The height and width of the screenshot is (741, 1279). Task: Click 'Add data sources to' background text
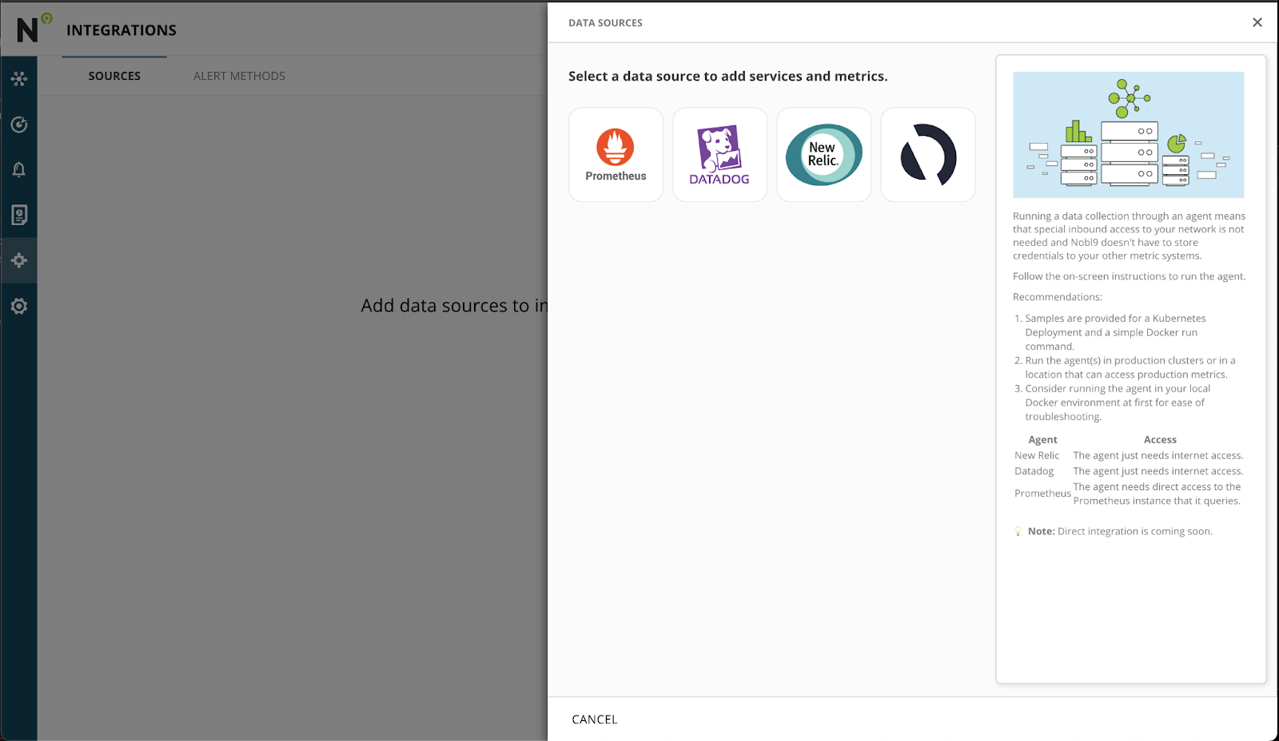click(454, 306)
